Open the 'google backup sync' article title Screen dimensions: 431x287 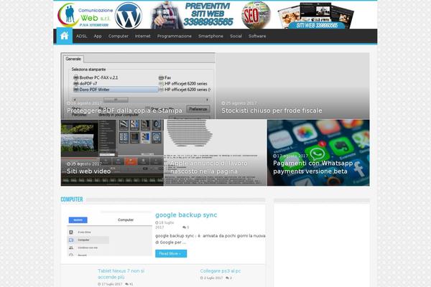coord(186,215)
